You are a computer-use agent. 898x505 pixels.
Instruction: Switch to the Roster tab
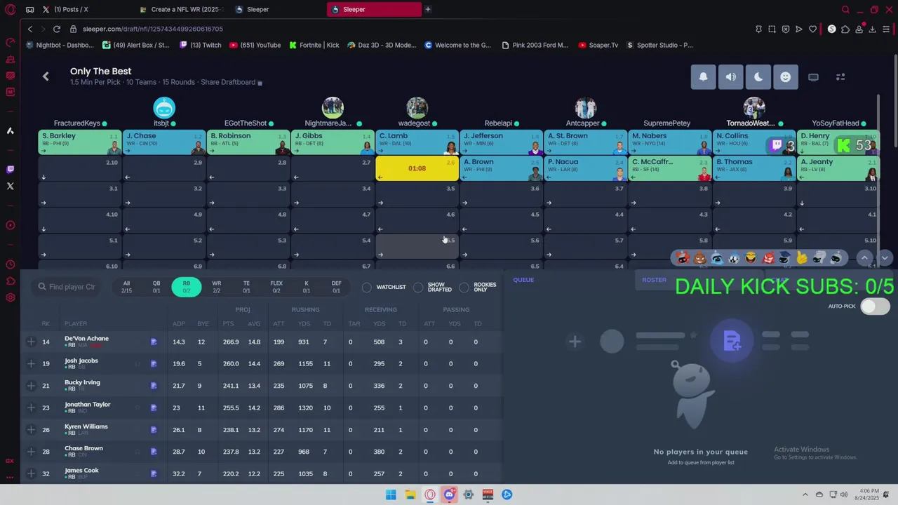click(x=654, y=280)
